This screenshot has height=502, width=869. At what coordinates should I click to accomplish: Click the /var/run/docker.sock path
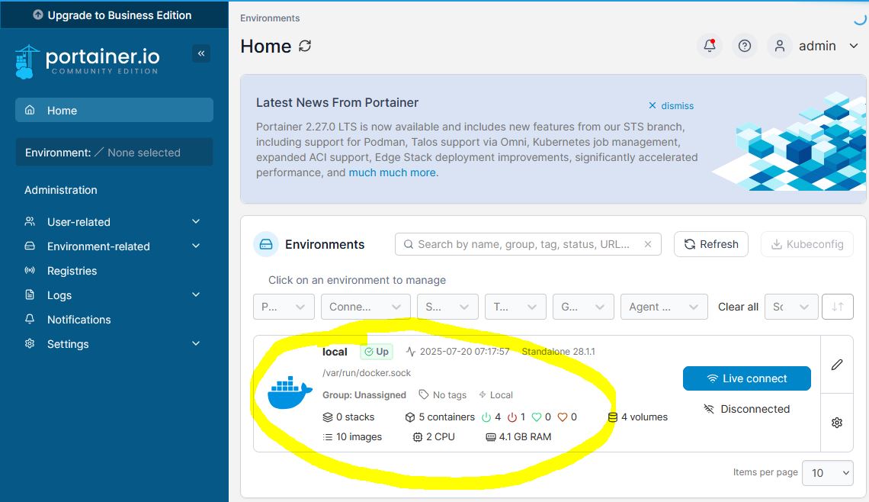point(367,373)
